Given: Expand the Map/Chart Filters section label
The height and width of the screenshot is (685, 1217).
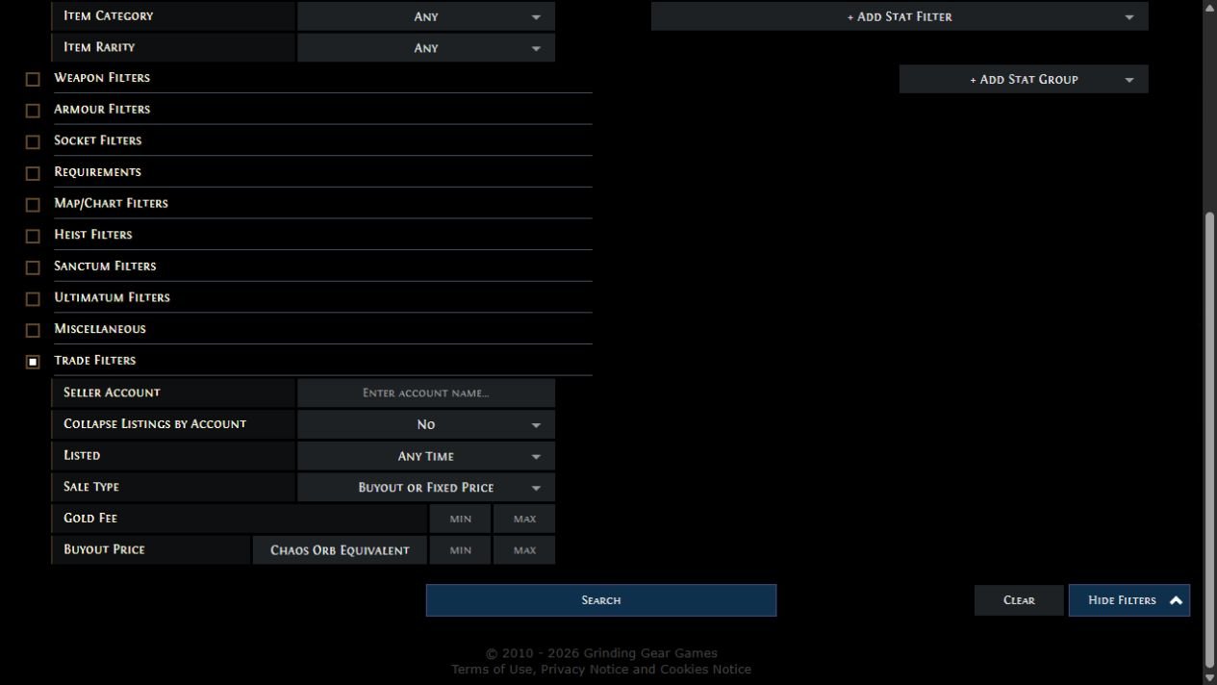Looking at the screenshot, I should 111,203.
